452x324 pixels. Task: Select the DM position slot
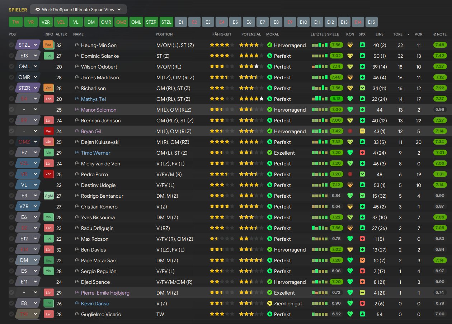coord(91,22)
